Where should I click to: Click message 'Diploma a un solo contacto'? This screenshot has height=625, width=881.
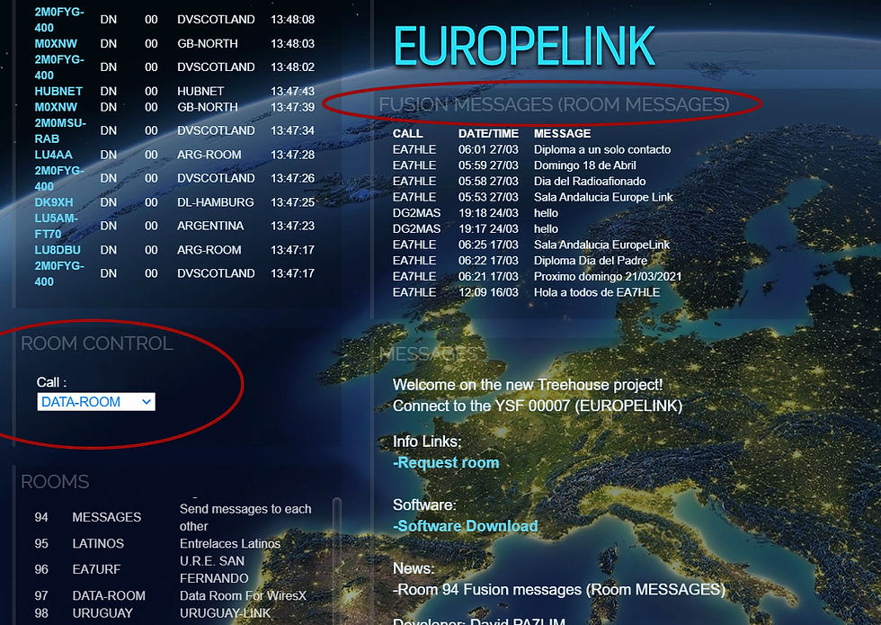coord(602,149)
